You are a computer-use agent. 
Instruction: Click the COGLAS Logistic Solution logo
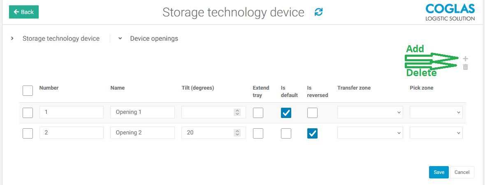(x=450, y=12)
